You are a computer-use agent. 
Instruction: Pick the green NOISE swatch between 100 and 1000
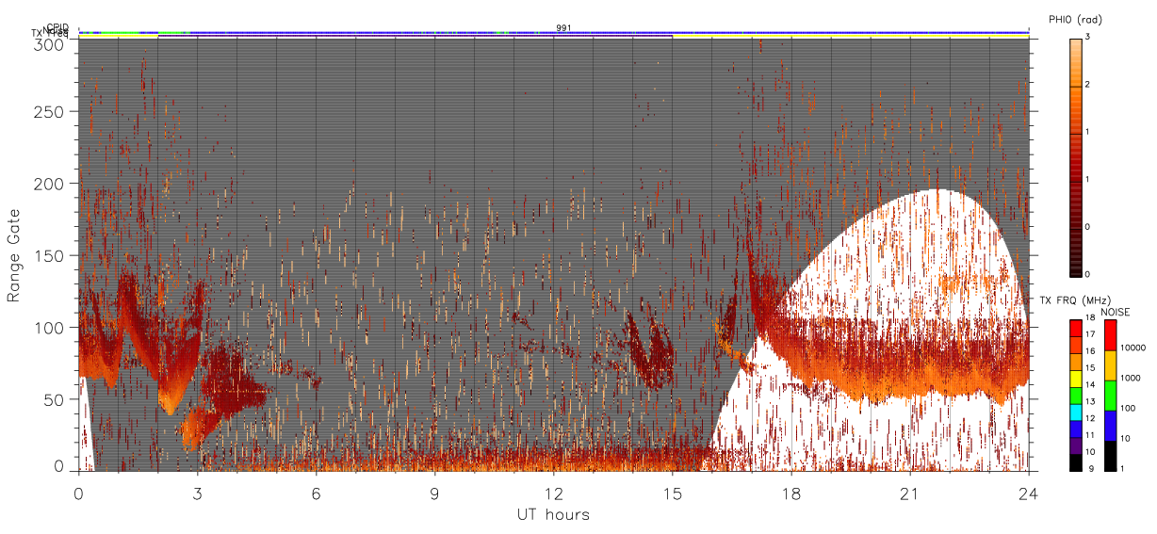[x=1111, y=396]
